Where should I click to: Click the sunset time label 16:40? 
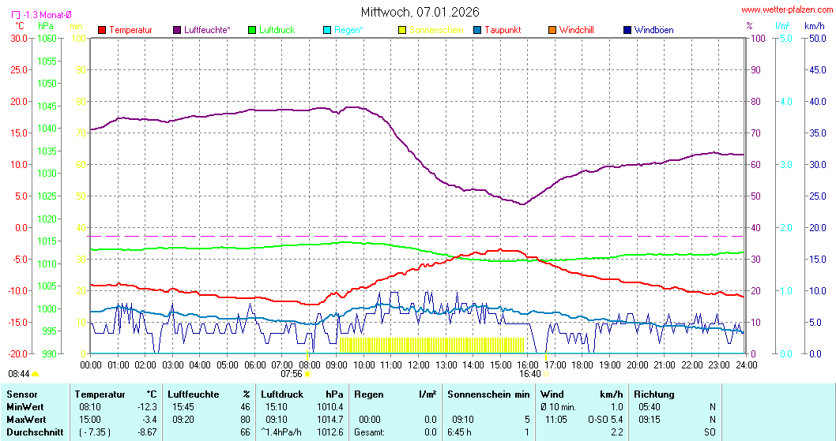point(529,374)
